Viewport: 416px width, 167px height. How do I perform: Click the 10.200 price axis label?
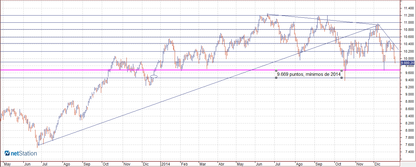(x=409, y=51)
